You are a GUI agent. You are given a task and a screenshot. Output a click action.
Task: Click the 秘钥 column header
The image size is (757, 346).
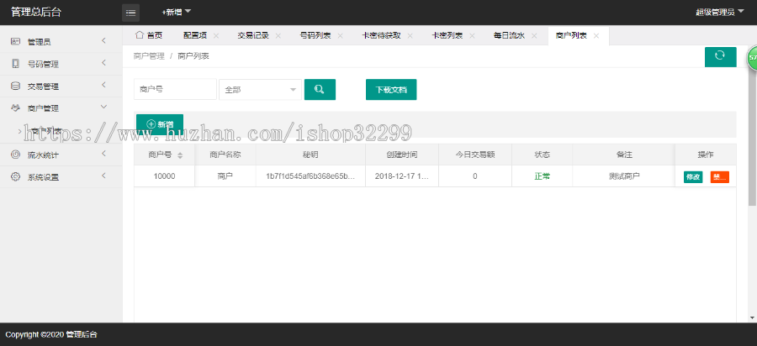[x=310, y=155]
